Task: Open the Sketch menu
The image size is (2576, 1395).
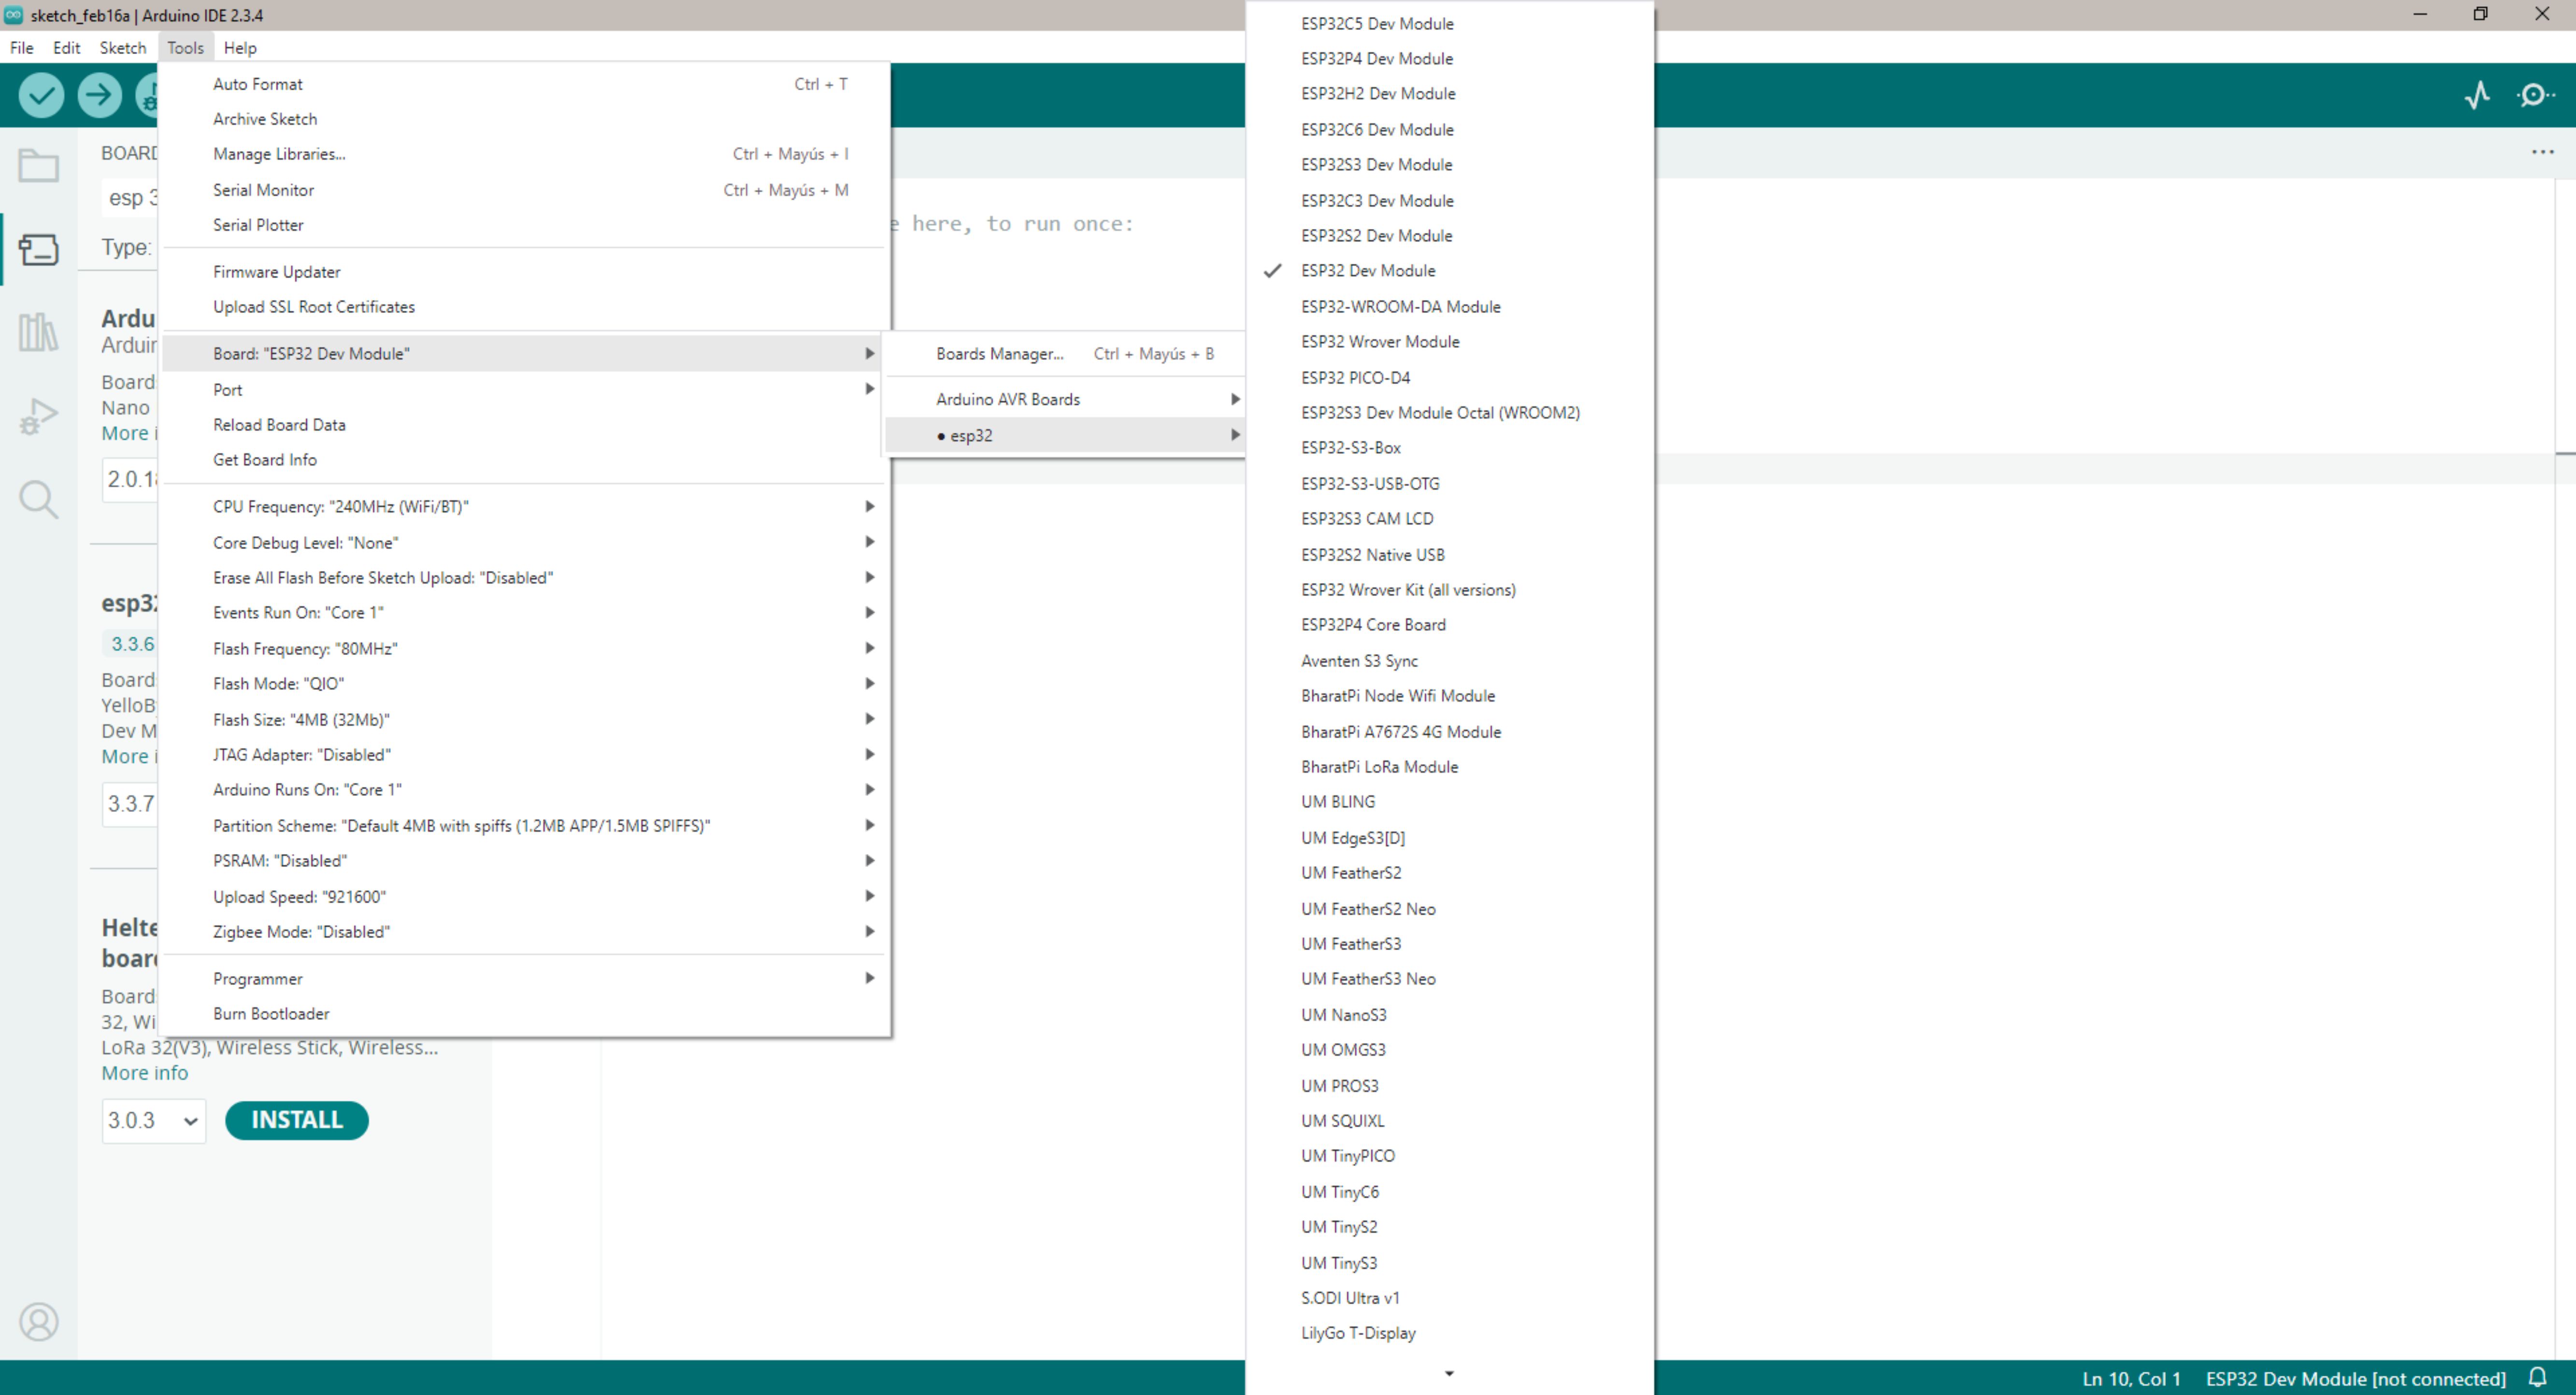Action: 122,47
